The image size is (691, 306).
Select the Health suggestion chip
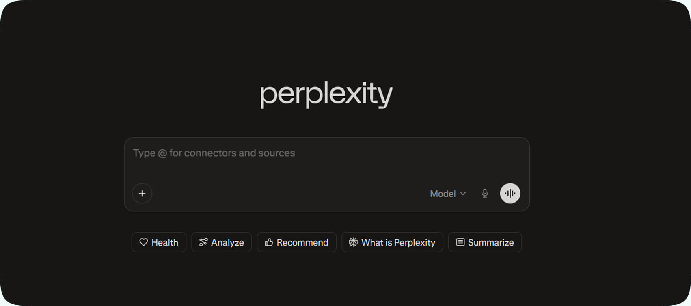(x=159, y=242)
